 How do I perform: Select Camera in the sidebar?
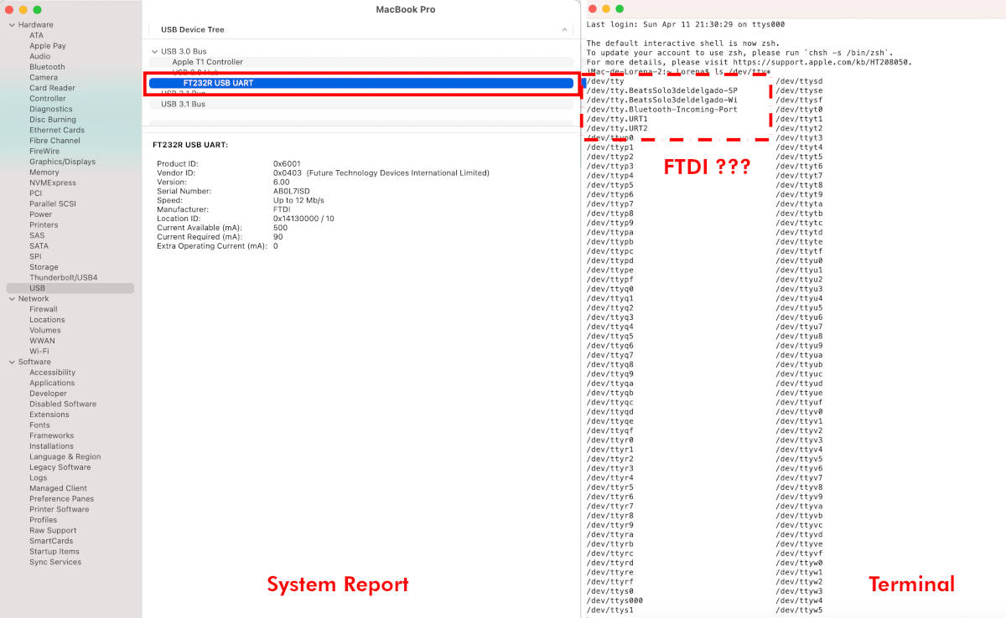(44, 77)
